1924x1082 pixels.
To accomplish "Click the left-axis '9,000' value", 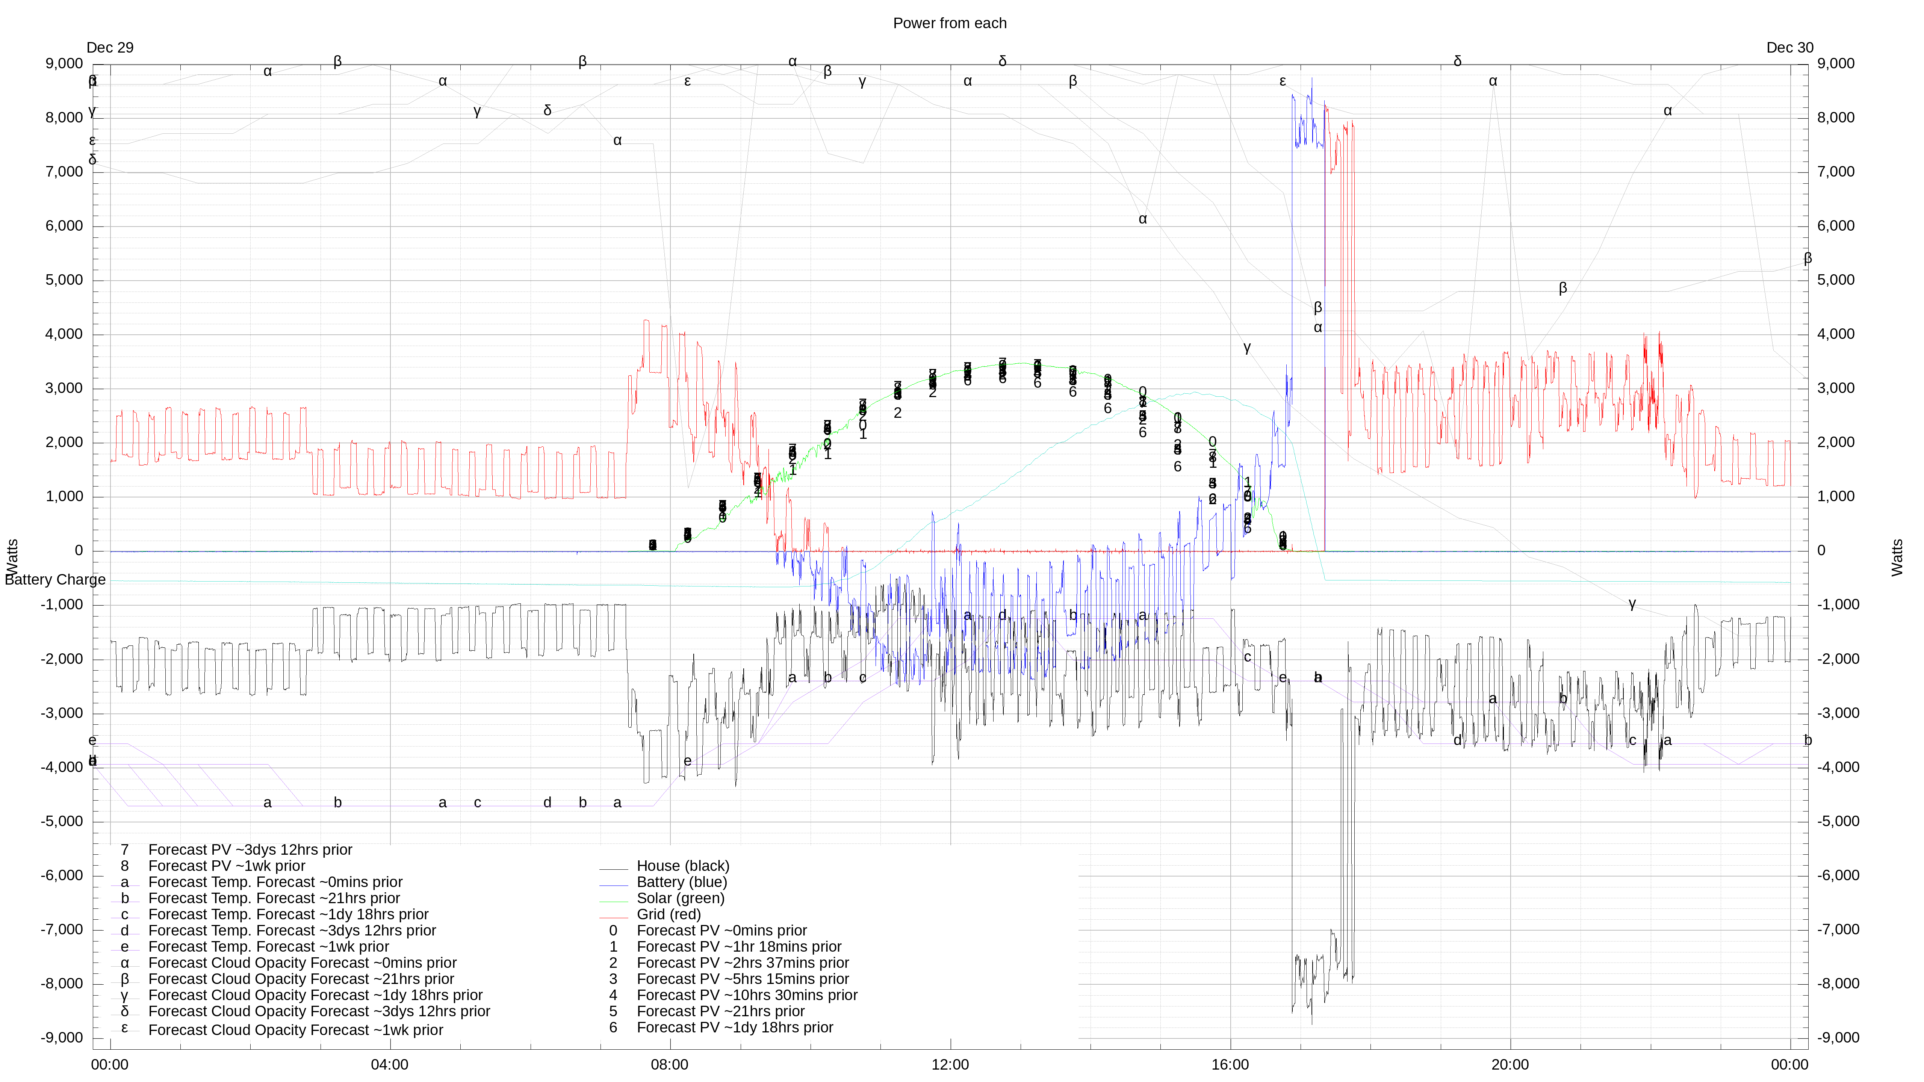I will 64,63.
